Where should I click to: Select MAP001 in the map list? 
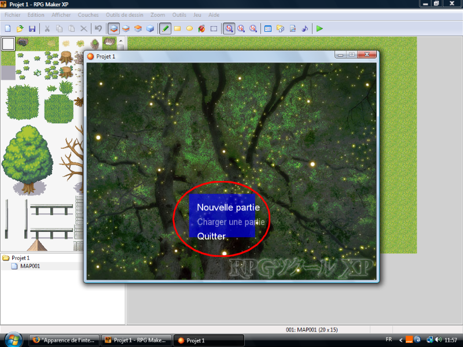30,266
